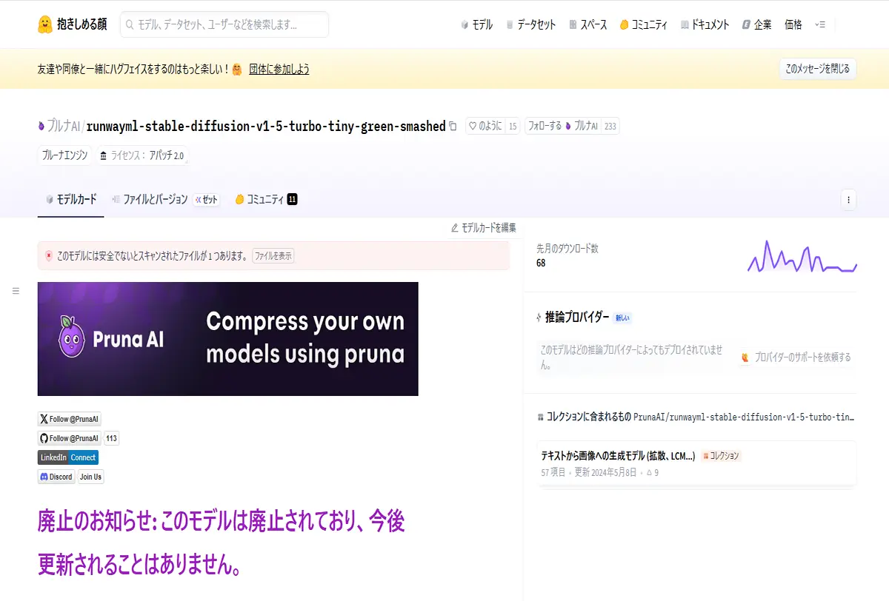Image resolution: width=889 pixels, height=601 pixels.
Task: Switch to the モデルカード tab
Action: [71, 199]
